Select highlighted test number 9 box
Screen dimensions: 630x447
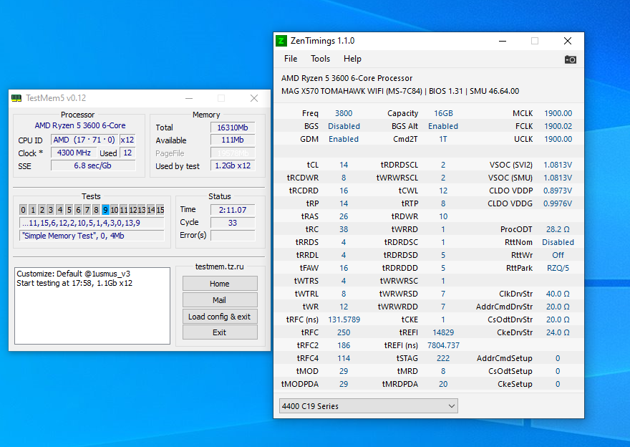pyautogui.click(x=105, y=209)
